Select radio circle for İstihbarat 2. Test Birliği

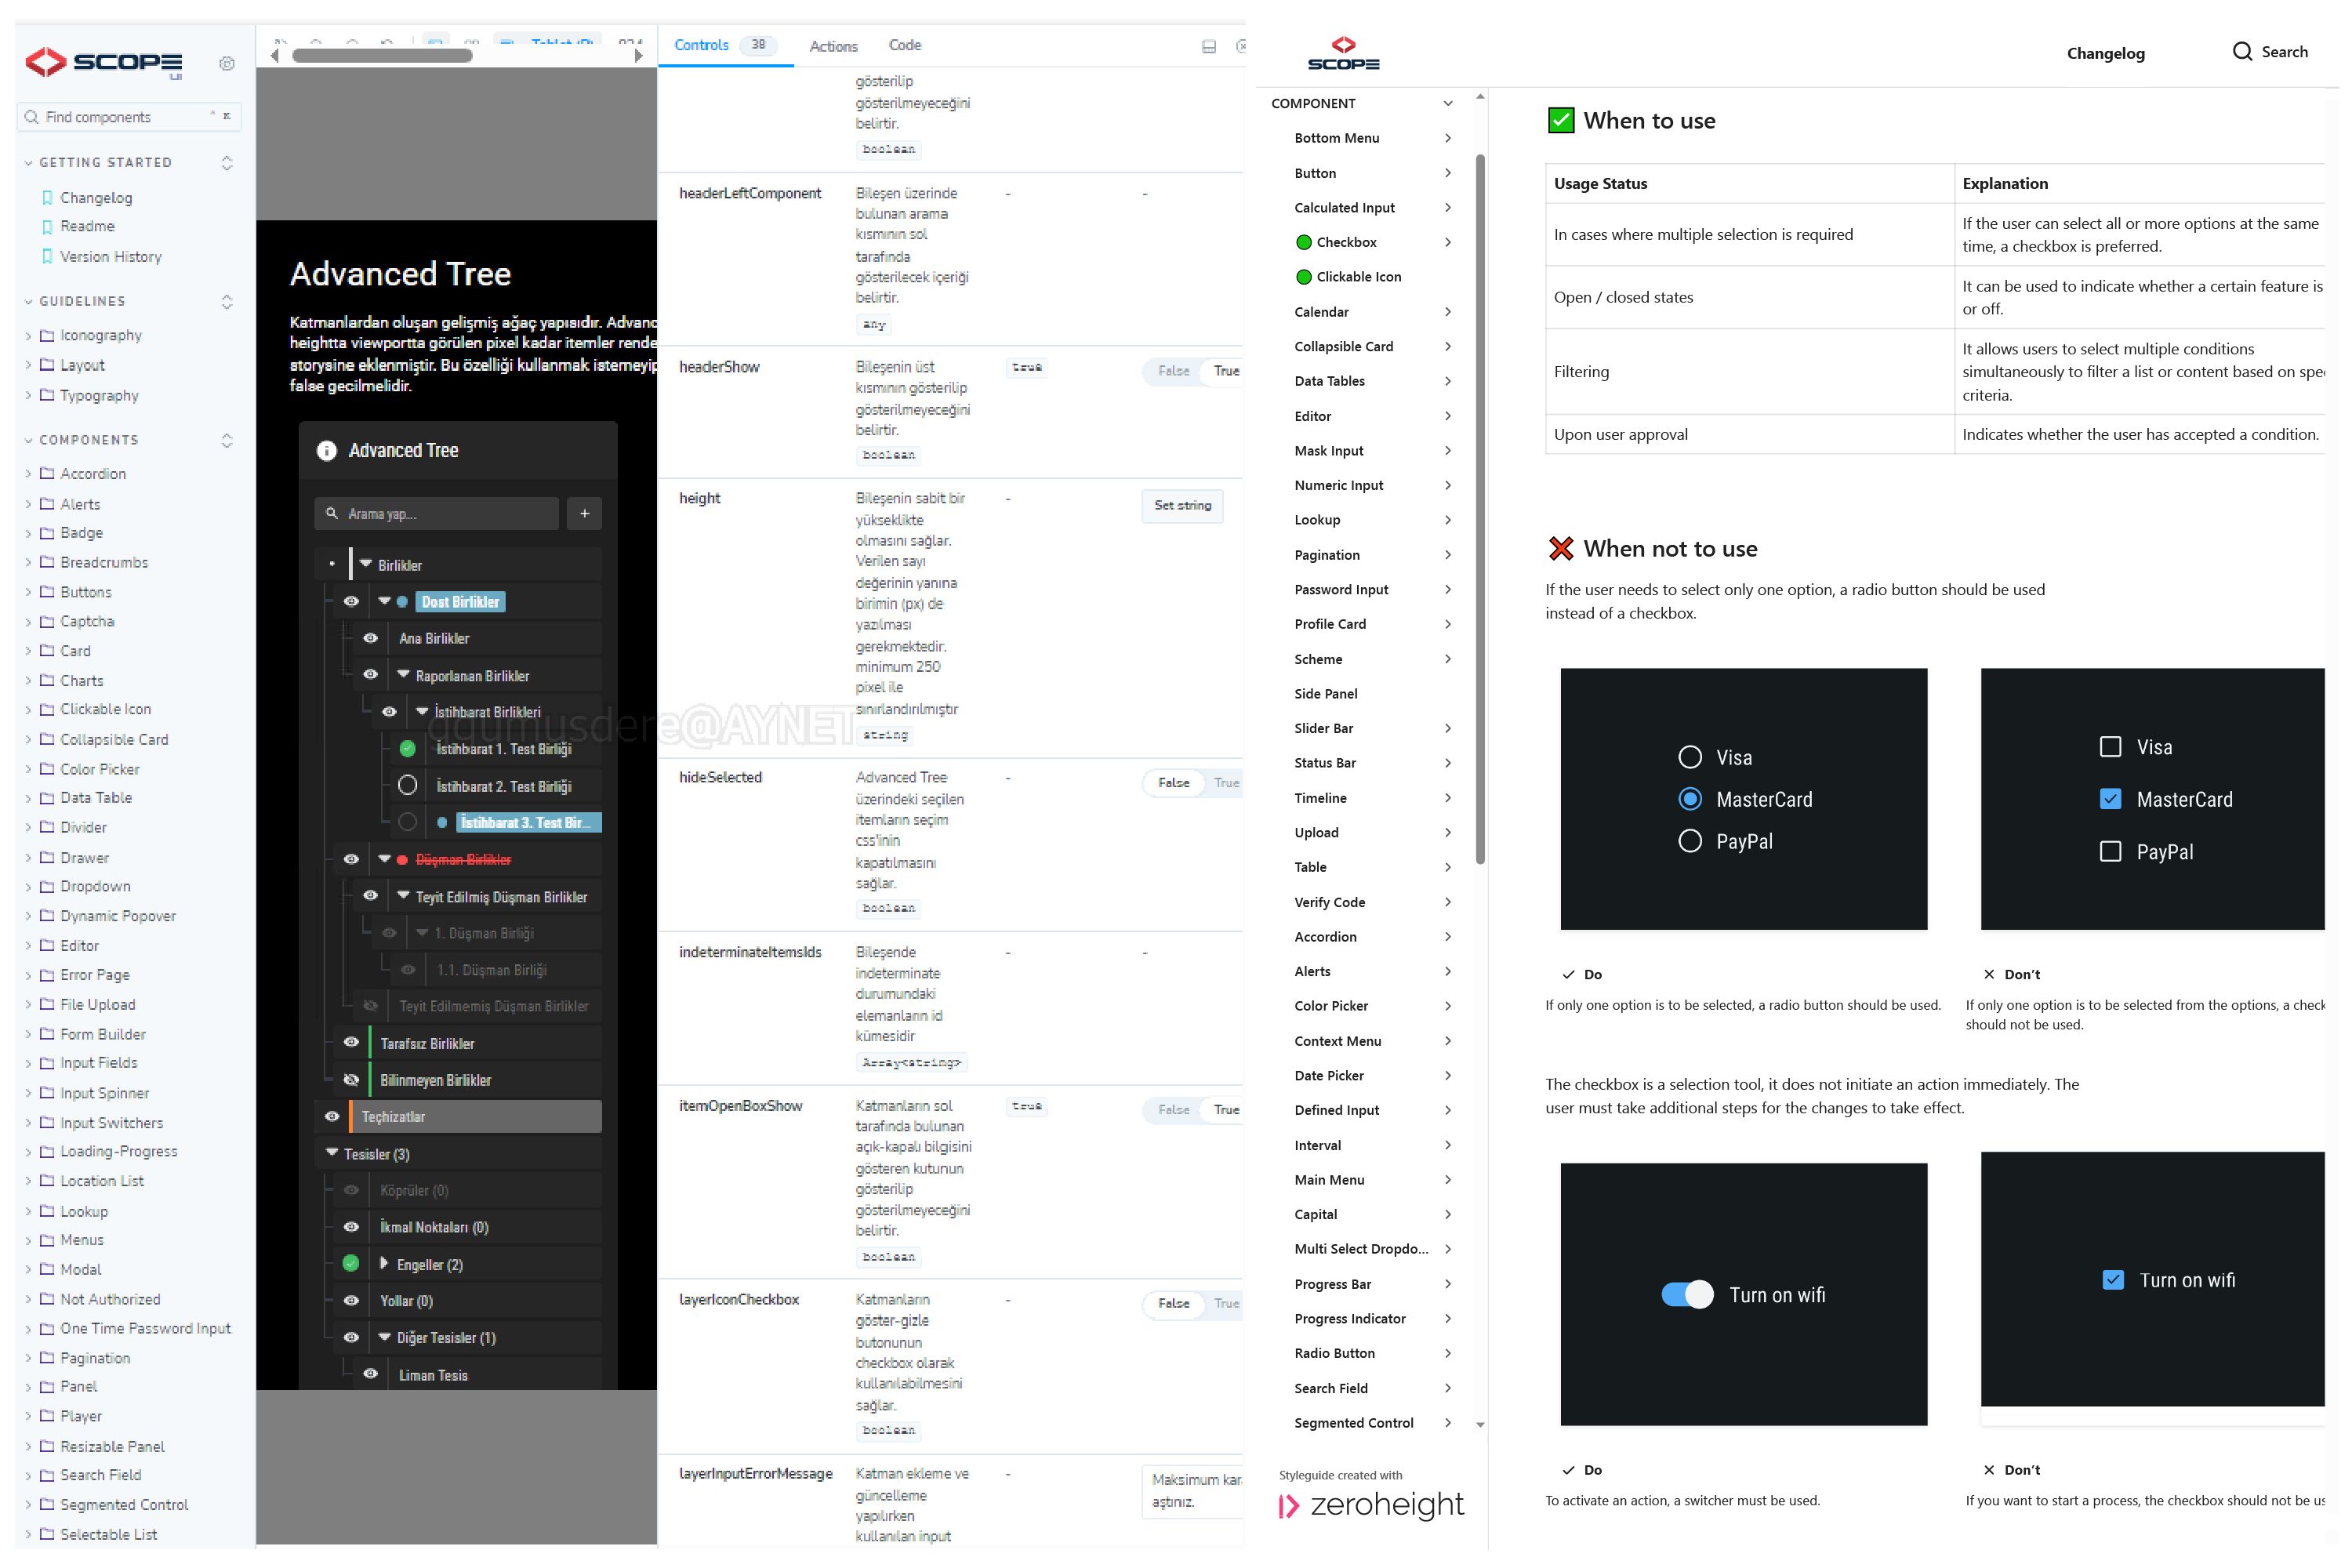pyautogui.click(x=407, y=786)
